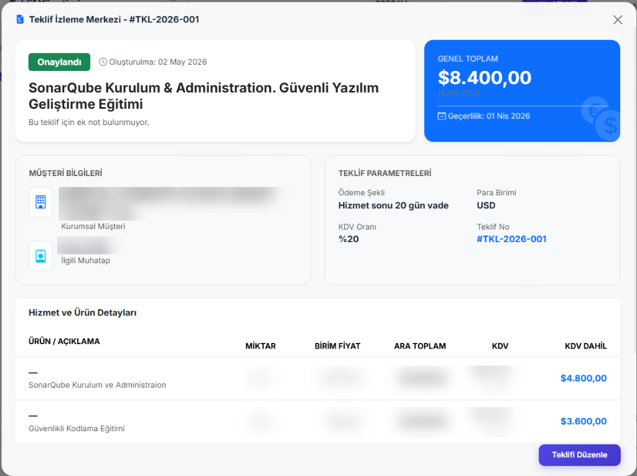Click the calendar icon beside Geçerlilik
637x476 pixels.
(442, 116)
